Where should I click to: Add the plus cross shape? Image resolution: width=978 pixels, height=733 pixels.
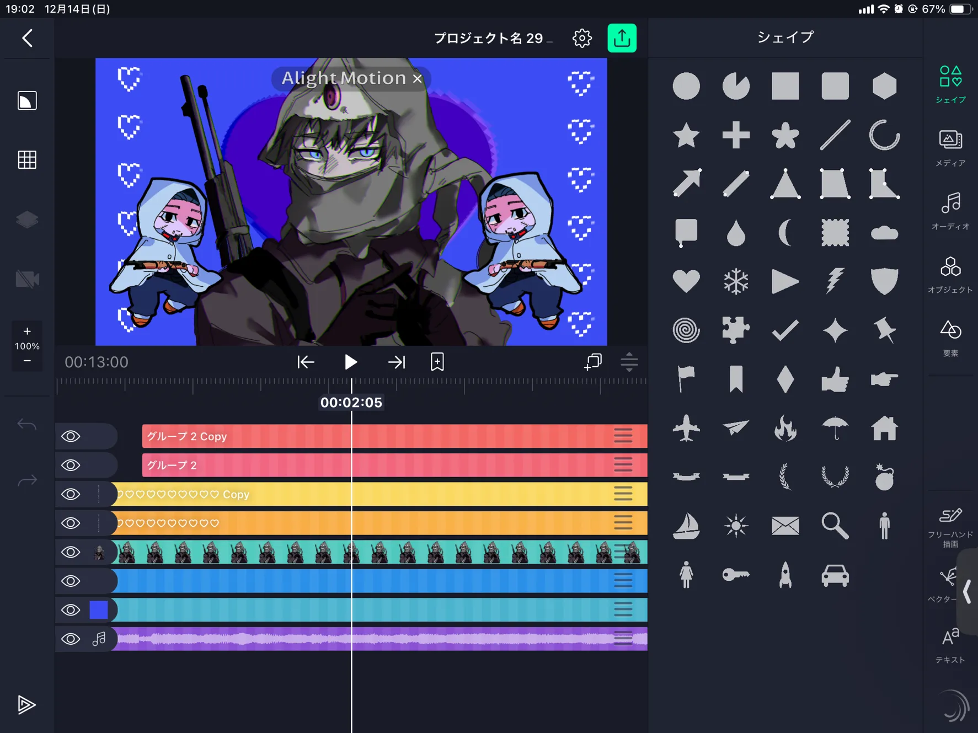(736, 135)
